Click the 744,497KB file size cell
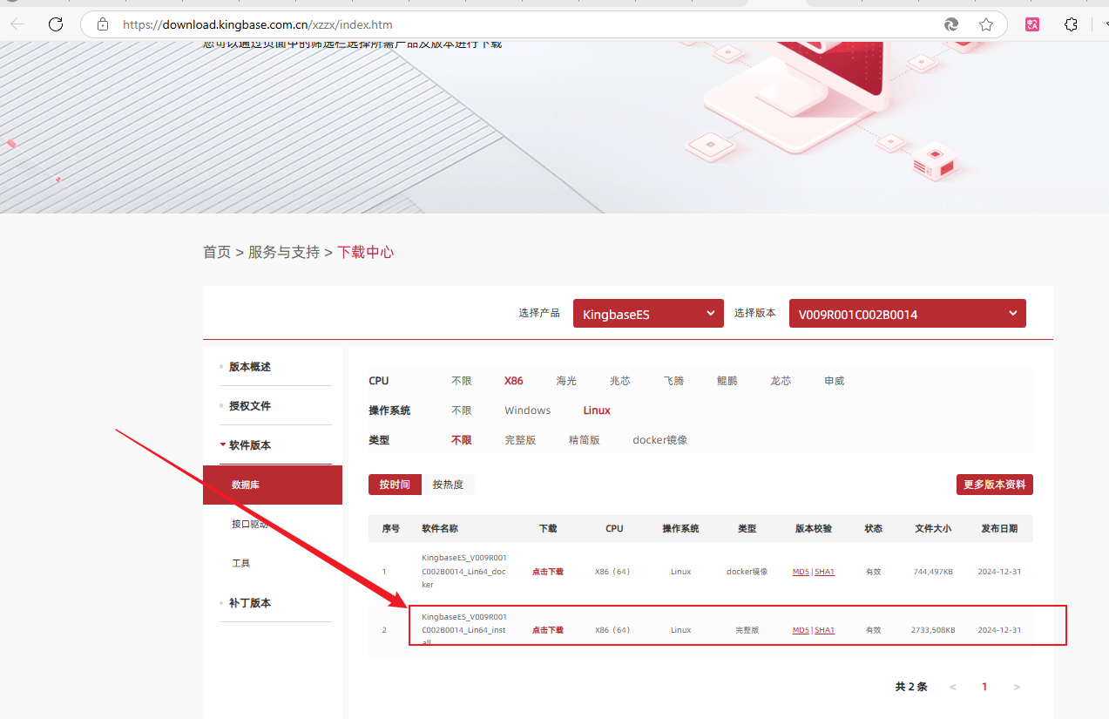Viewport: 1109px width, 719px height. (x=934, y=572)
